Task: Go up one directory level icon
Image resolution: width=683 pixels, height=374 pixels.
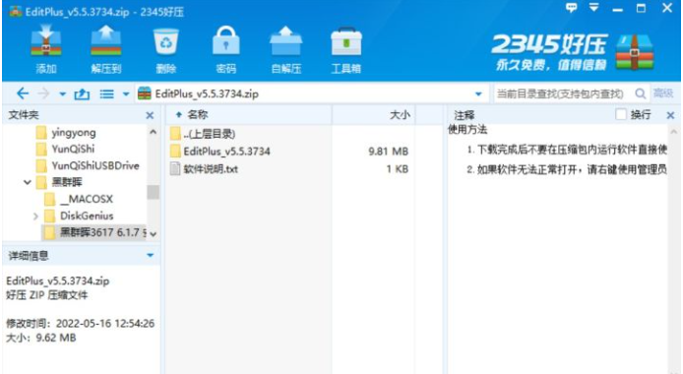Action: [82, 93]
